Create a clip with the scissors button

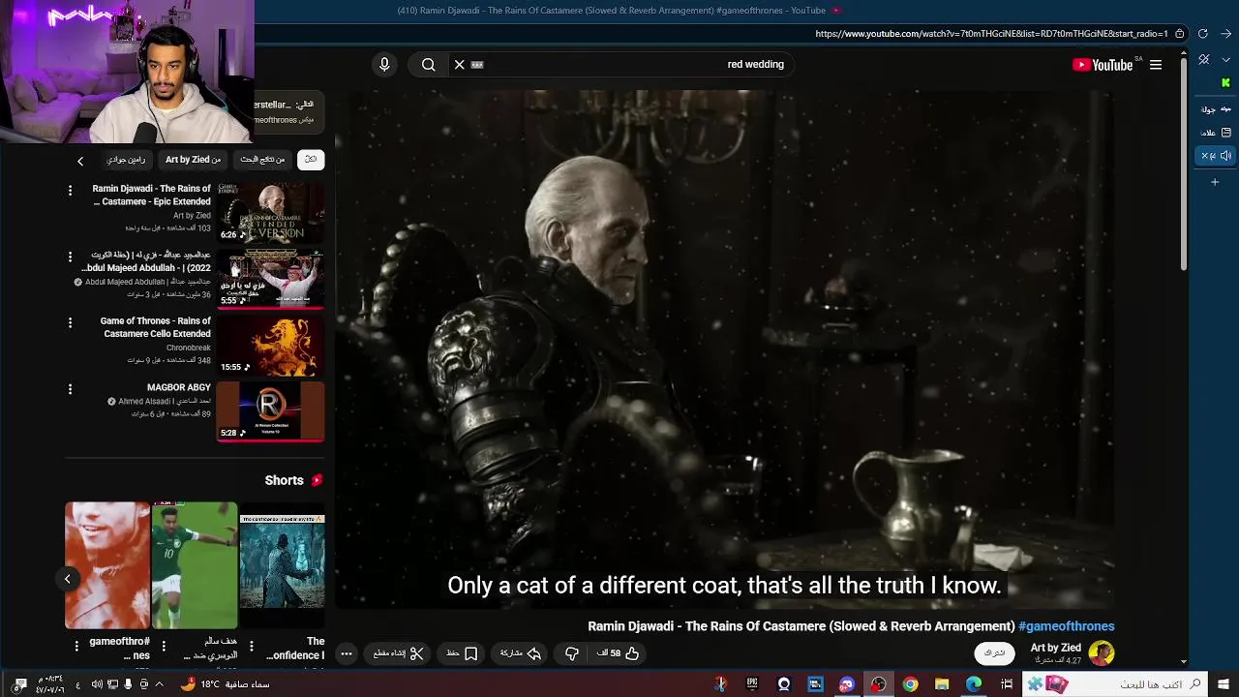tap(399, 653)
